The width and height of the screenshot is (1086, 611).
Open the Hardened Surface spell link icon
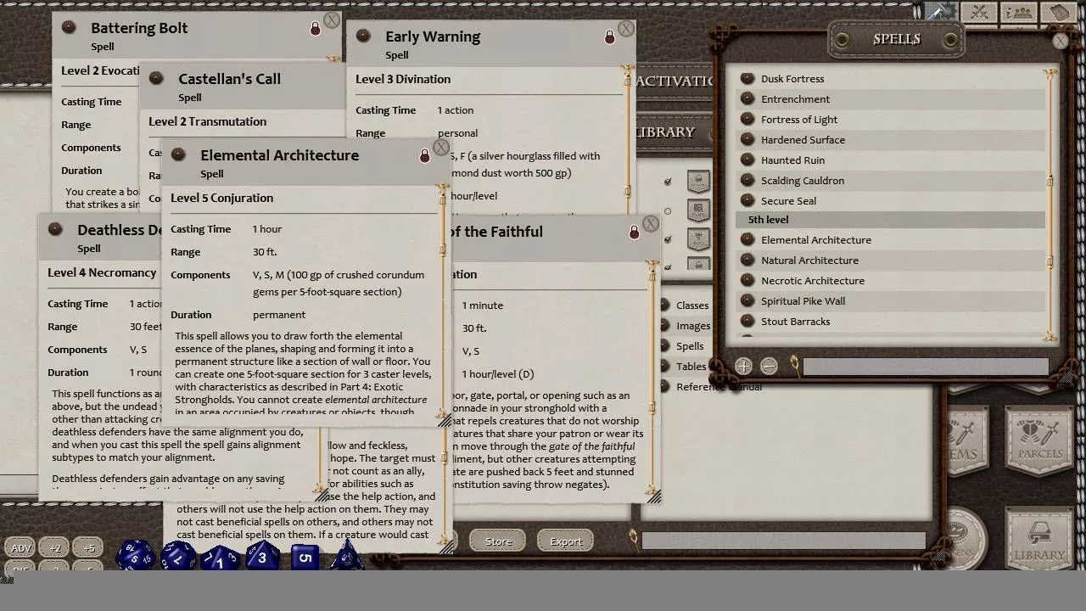click(747, 140)
